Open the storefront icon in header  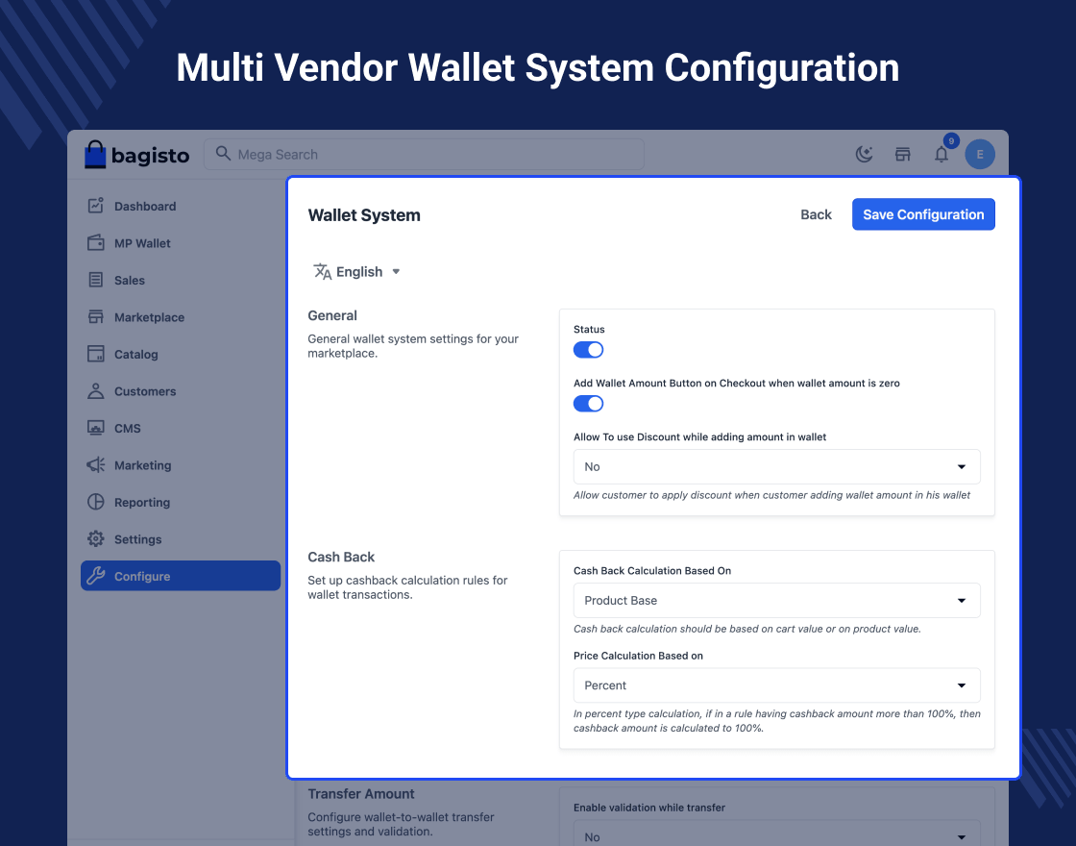pos(902,155)
